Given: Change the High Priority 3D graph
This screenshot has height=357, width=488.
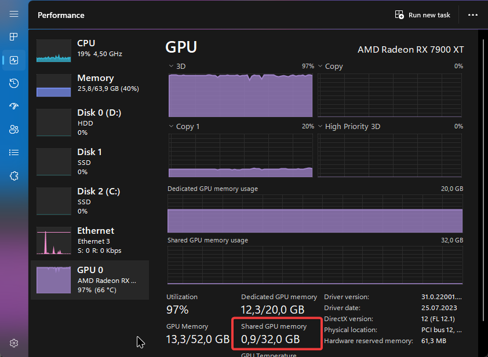Looking at the screenshot, I should (321, 127).
